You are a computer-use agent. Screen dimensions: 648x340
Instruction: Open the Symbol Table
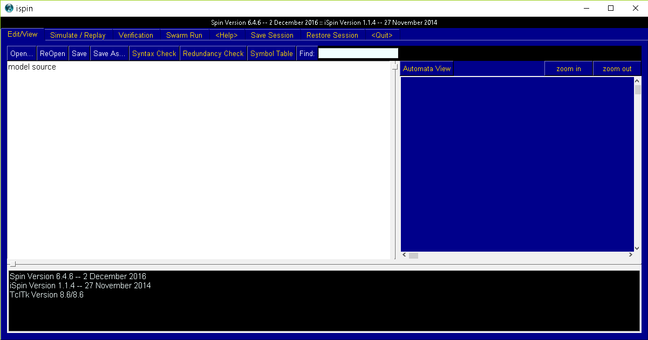click(x=271, y=53)
